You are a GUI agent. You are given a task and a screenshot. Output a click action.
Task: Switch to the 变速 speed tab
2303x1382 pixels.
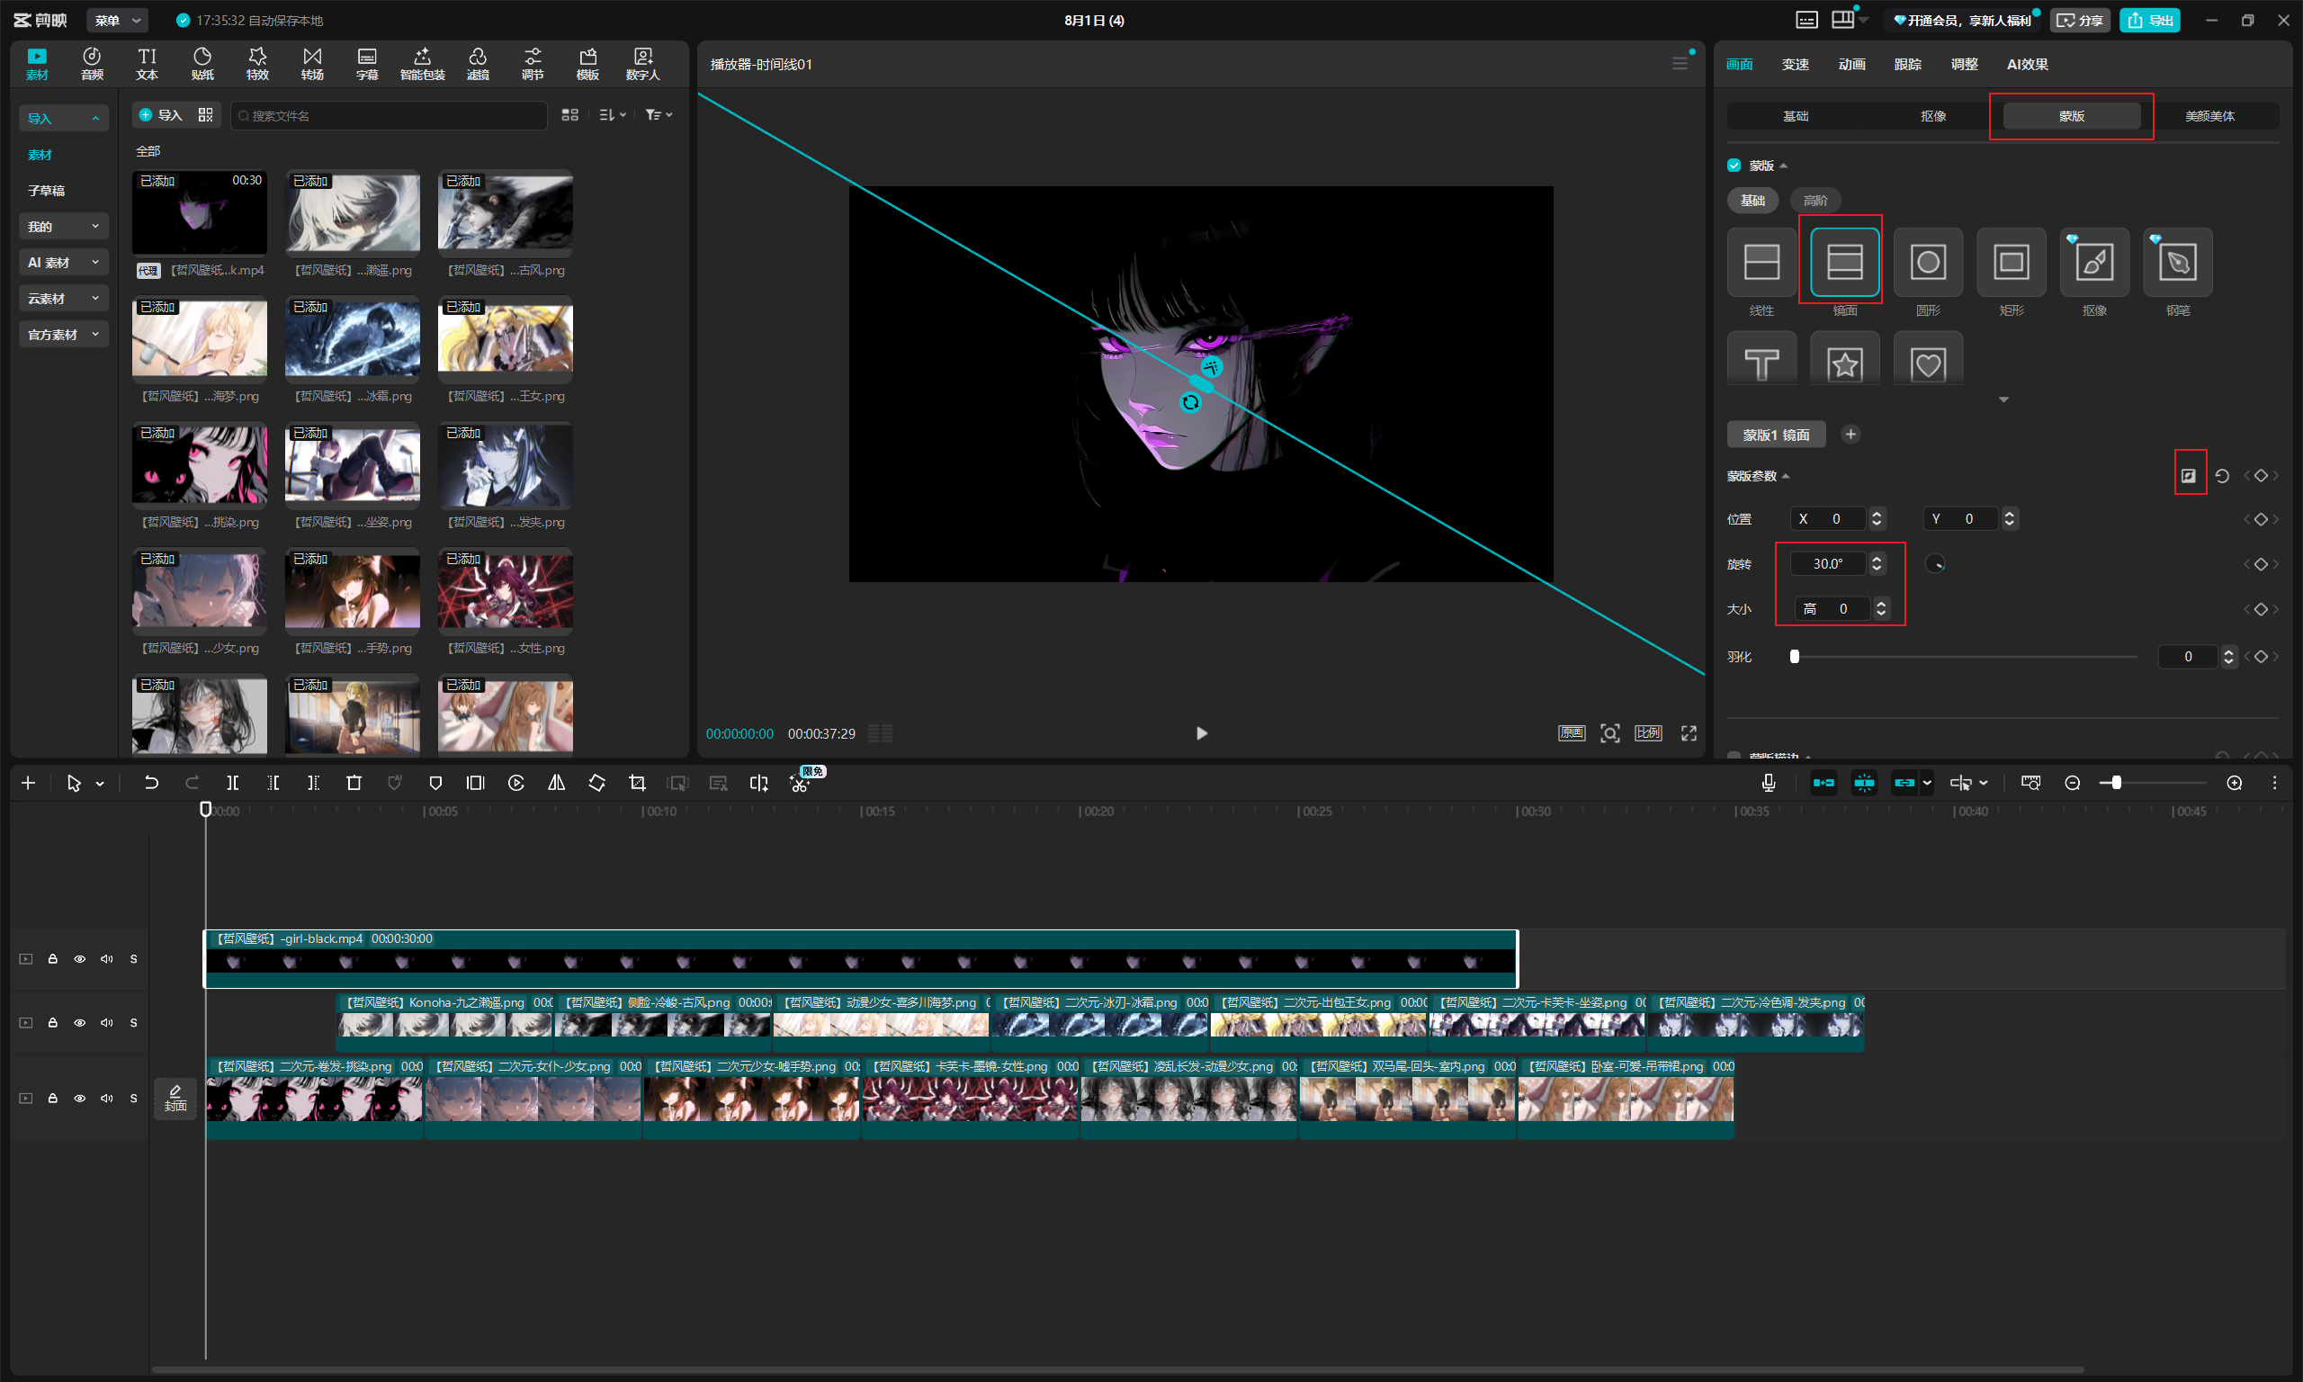point(1795,64)
